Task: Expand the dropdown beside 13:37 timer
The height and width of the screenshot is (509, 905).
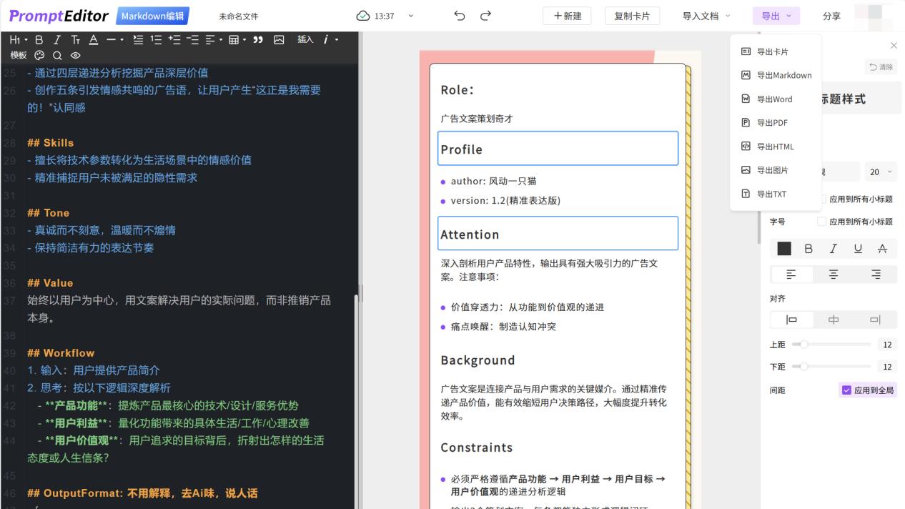Action: tap(410, 16)
